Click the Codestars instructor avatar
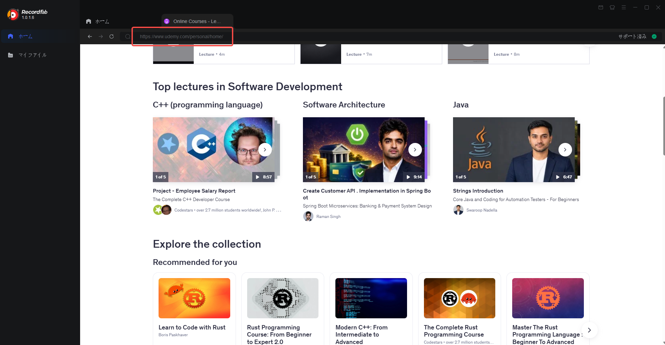 (x=158, y=210)
